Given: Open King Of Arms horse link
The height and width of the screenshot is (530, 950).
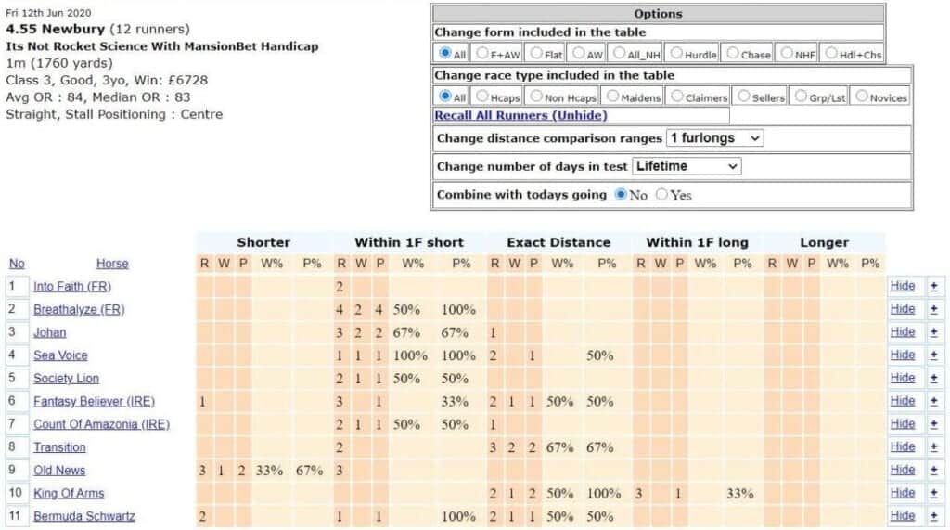Looking at the screenshot, I should tap(69, 494).
